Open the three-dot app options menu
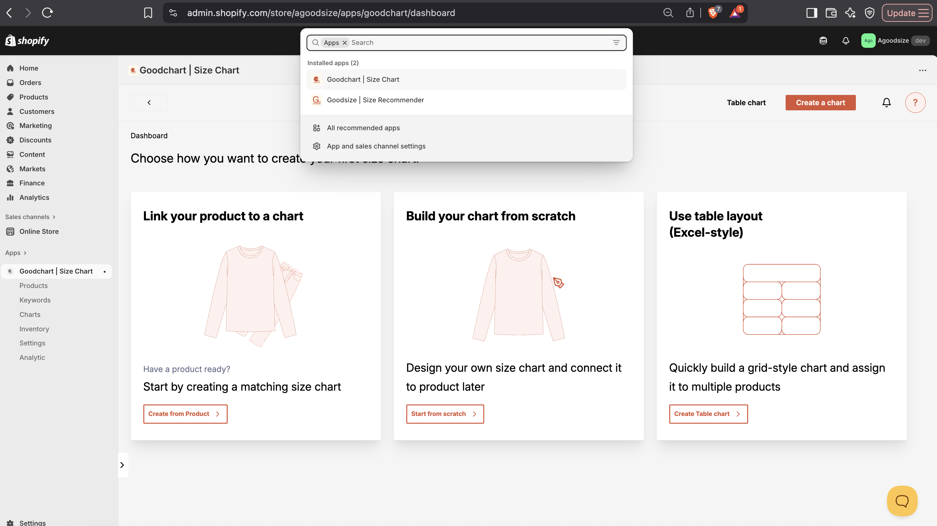 pyautogui.click(x=922, y=70)
